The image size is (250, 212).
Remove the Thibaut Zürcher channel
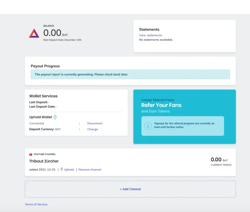(90, 169)
